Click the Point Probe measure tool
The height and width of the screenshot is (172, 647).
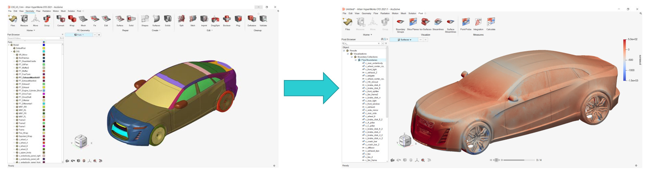click(466, 23)
